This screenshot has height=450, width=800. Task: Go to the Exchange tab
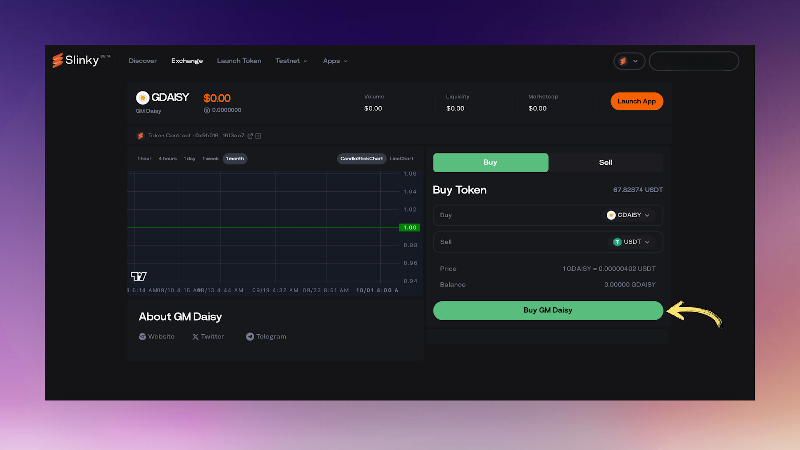click(187, 61)
